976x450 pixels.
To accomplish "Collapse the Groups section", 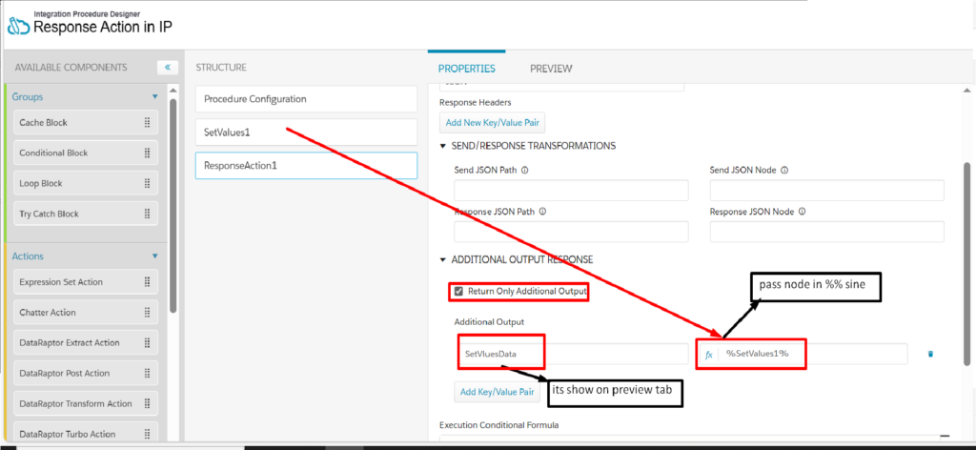I will pos(155,97).
